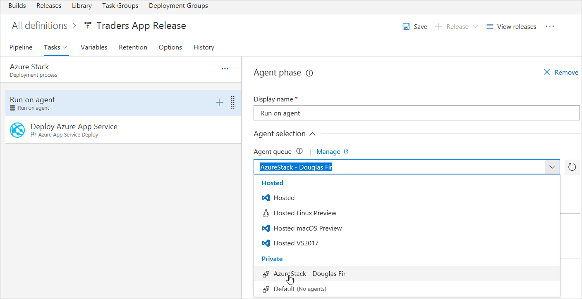Add a task with the plus icon
Screen dimensions: 582x299
[x=220, y=102]
